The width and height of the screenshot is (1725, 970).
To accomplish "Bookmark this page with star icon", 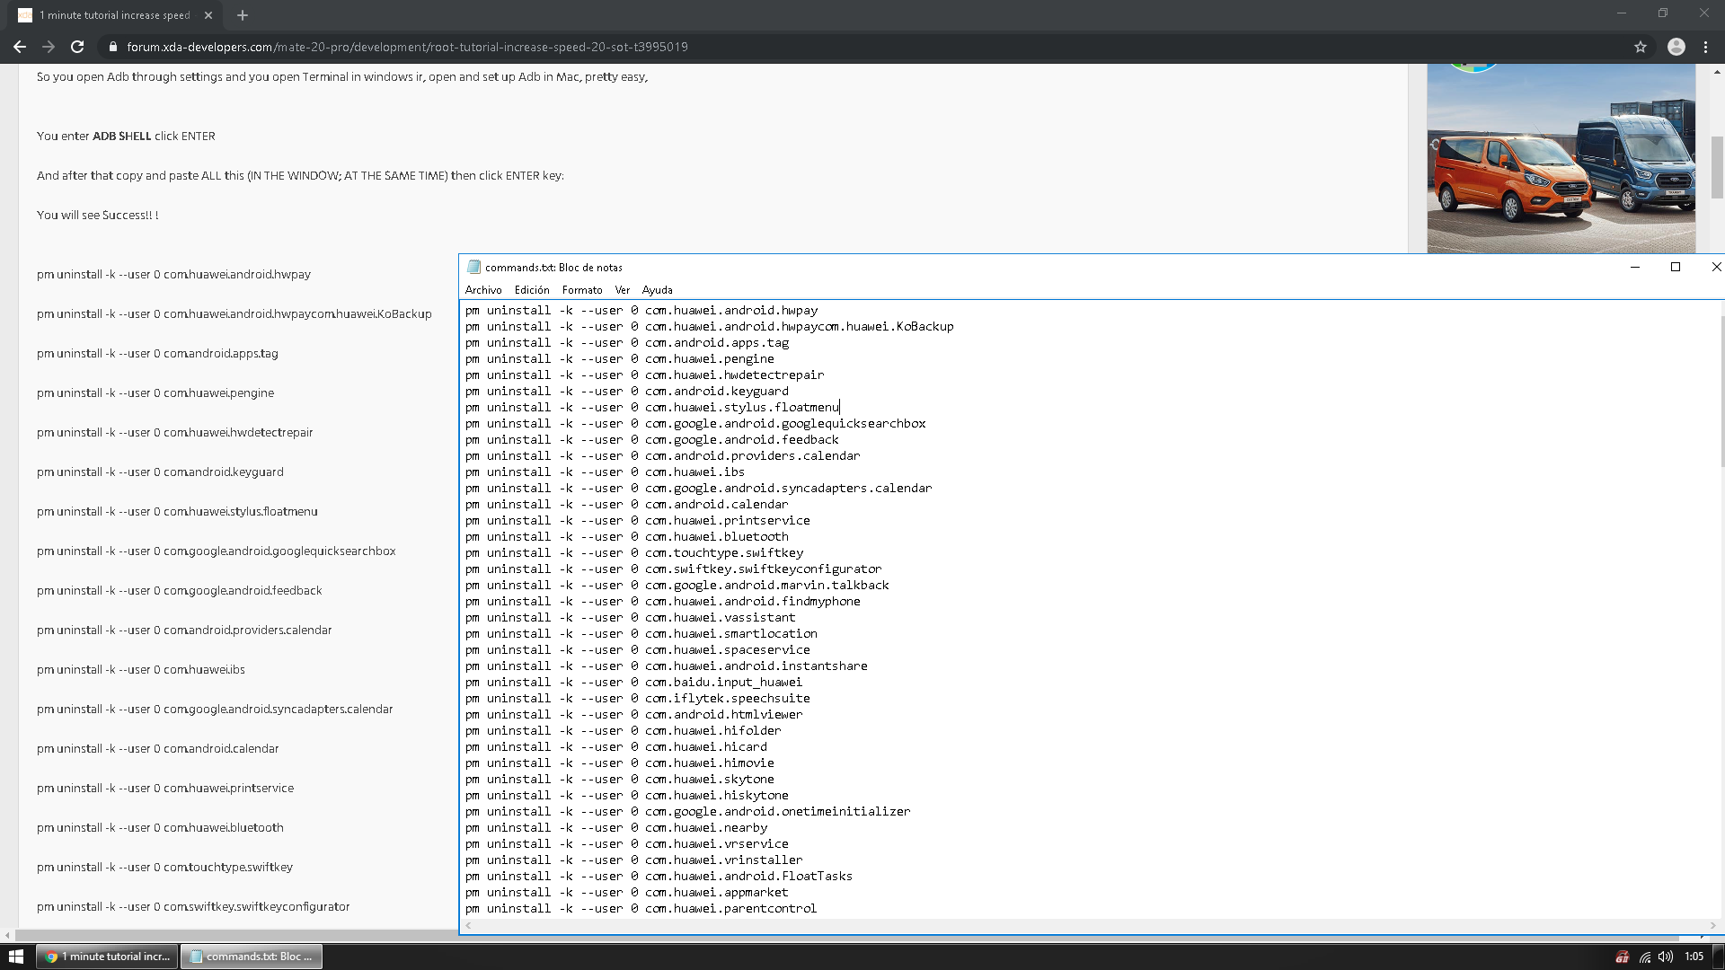I will (1641, 47).
